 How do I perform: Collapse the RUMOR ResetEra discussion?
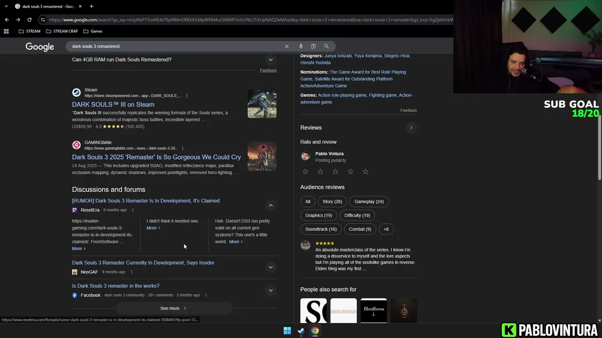coord(270,205)
